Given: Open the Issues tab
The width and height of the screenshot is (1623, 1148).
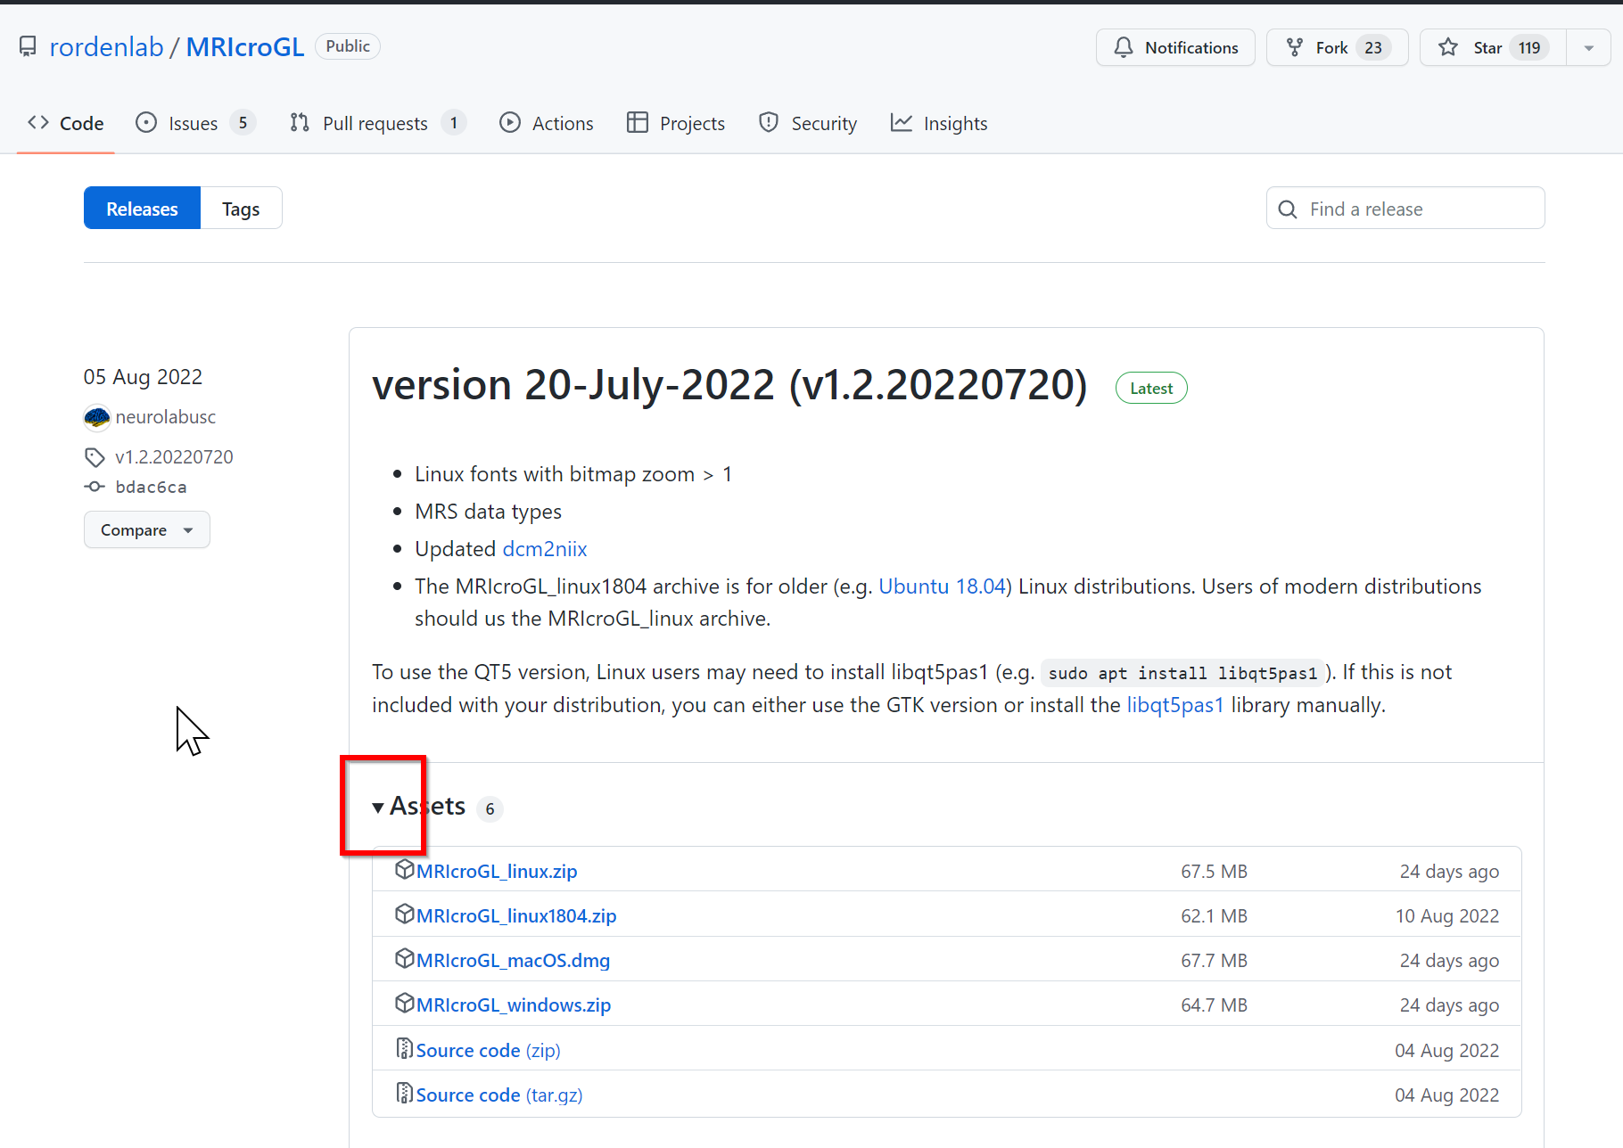Looking at the screenshot, I should tap(195, 123).
